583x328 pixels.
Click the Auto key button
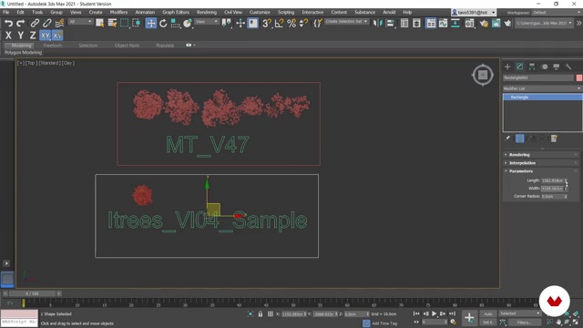[x=488, y=313]
